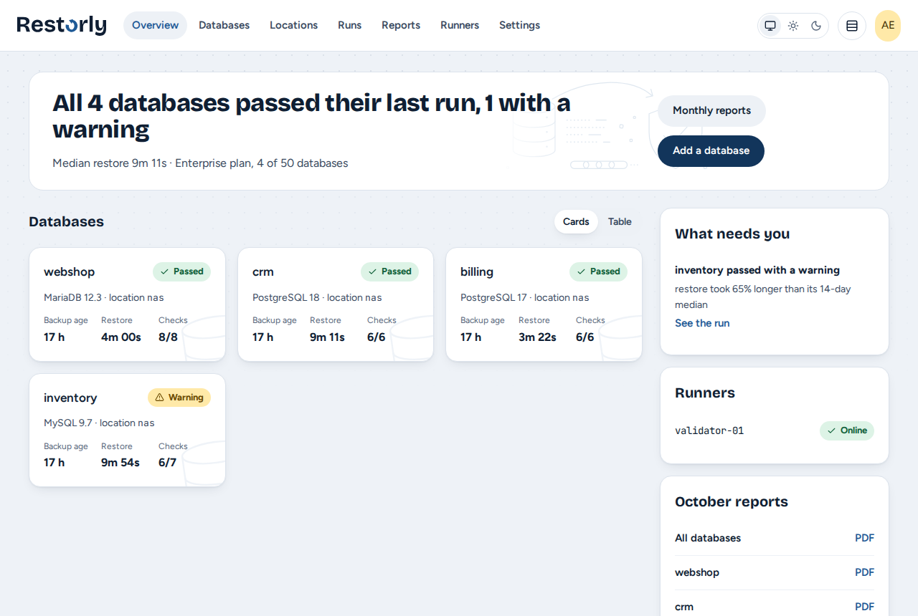Select system theme monitor icon
The width and height of the screenshot is (918, 616).
pos(770,26)
